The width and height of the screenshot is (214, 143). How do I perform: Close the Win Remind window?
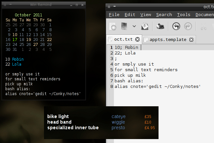(82, 5)
